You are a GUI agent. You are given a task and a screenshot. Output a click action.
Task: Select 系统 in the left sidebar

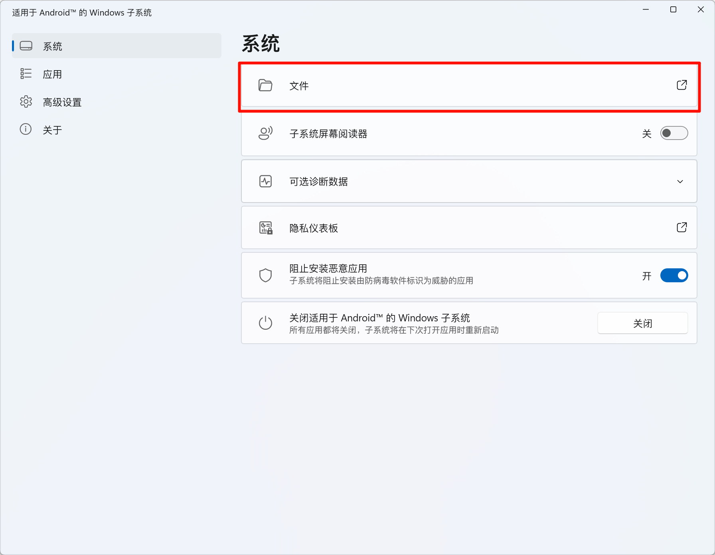(53, 46)
